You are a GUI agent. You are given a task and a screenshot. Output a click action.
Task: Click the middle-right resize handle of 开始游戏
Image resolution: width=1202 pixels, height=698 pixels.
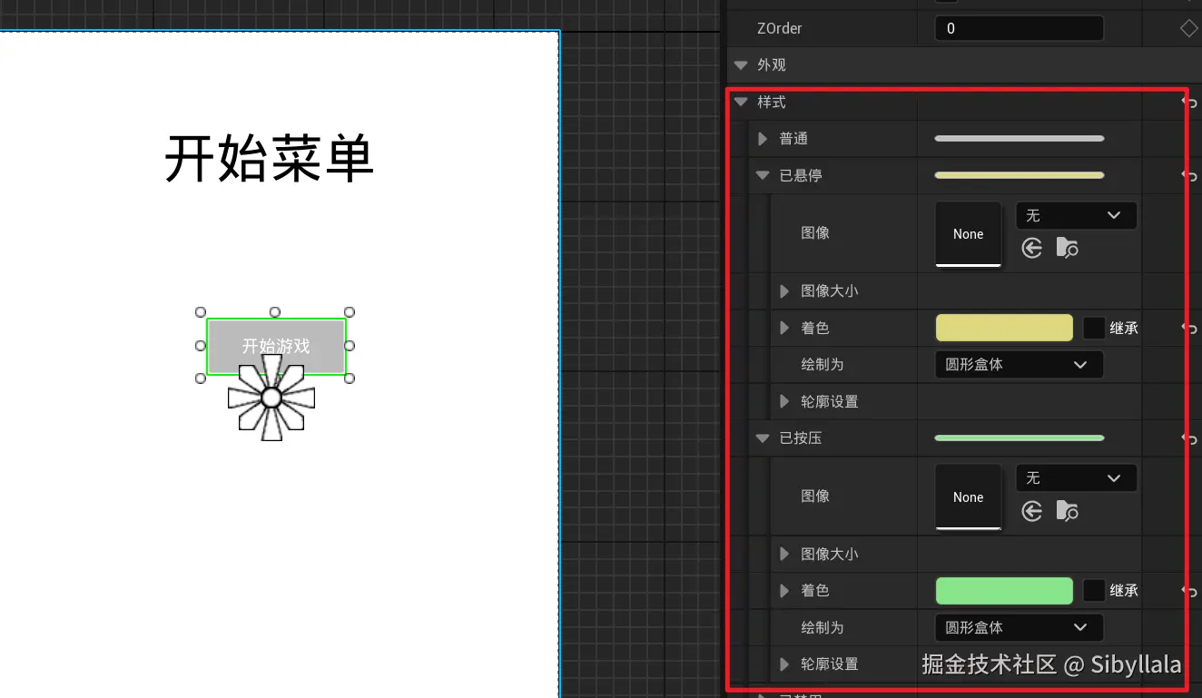click(x=350, y=346)
